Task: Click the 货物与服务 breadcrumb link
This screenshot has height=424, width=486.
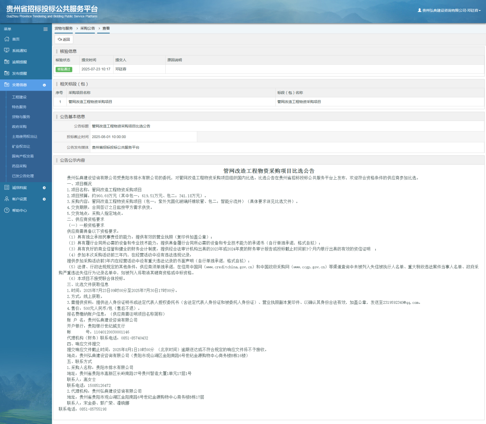Action: pyautogui.click(x=64, y=28)
